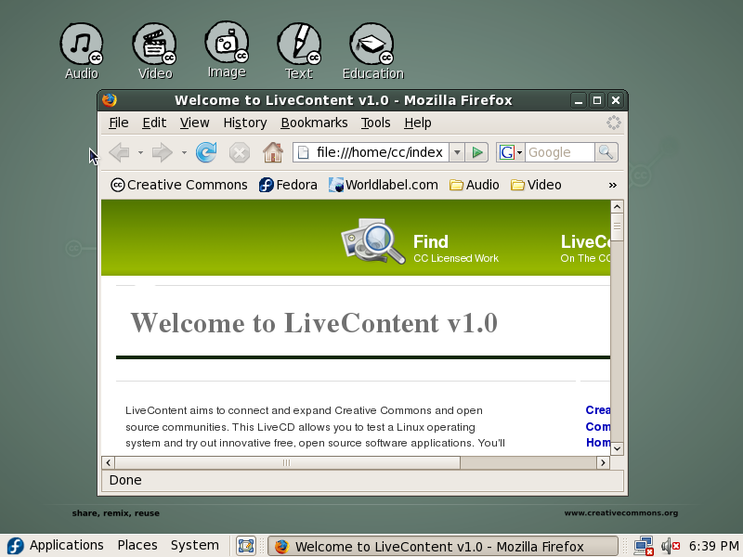Open the Audio desktop icon
The image size is (743, 557).
(x=82, y=51)
